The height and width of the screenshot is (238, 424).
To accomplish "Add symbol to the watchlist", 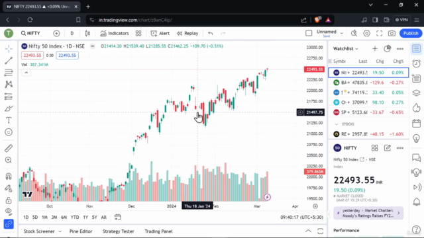I will (375, 48).
